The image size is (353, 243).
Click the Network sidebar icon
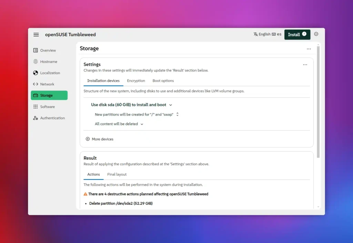pos(36,84)
